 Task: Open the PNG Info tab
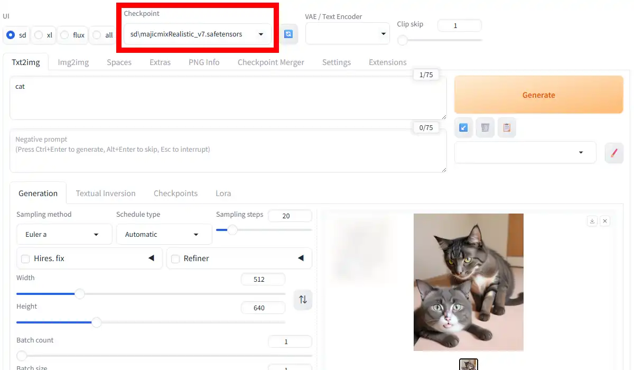pos(204,62)
